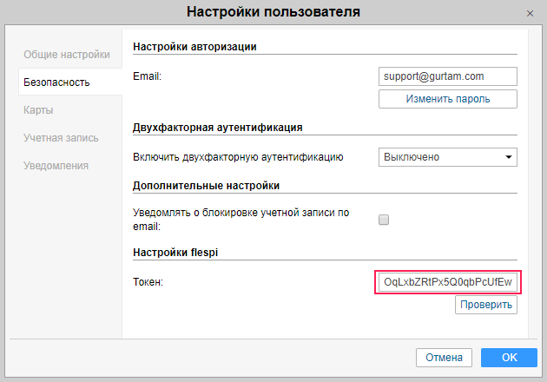Open the Общие настройки tab
Image resolution: width=547 pixels, height=382 pixels.
coord(67,55)
